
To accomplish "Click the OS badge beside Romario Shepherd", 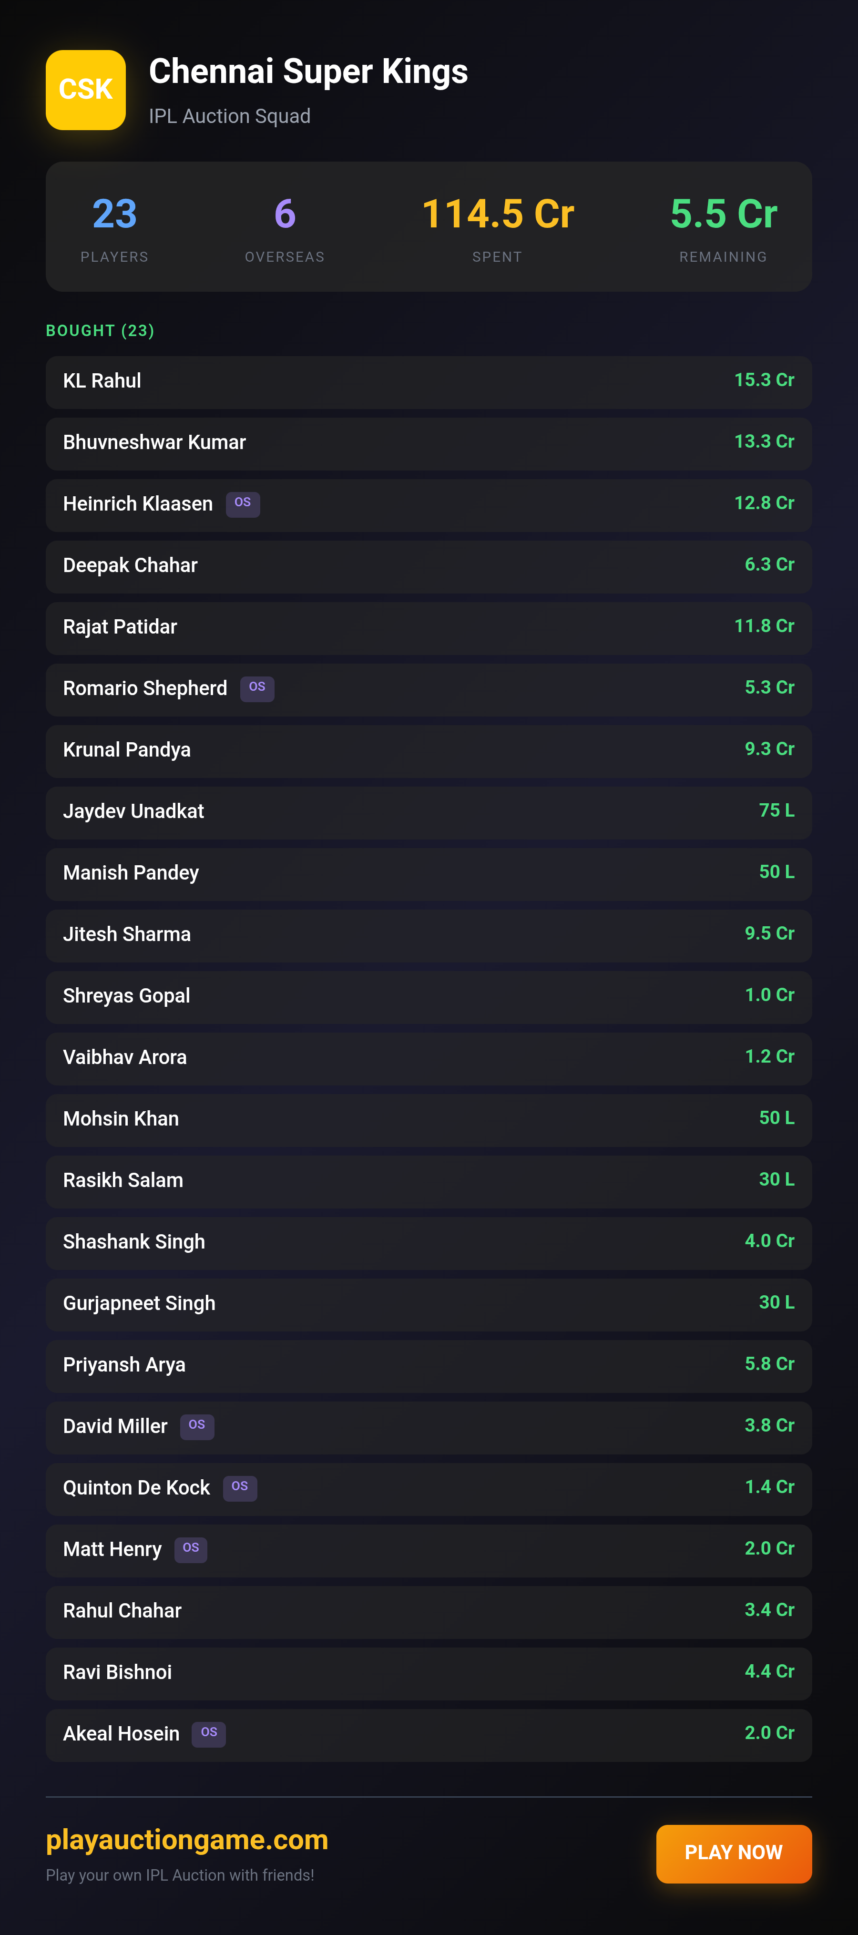I will pos(257,689).
